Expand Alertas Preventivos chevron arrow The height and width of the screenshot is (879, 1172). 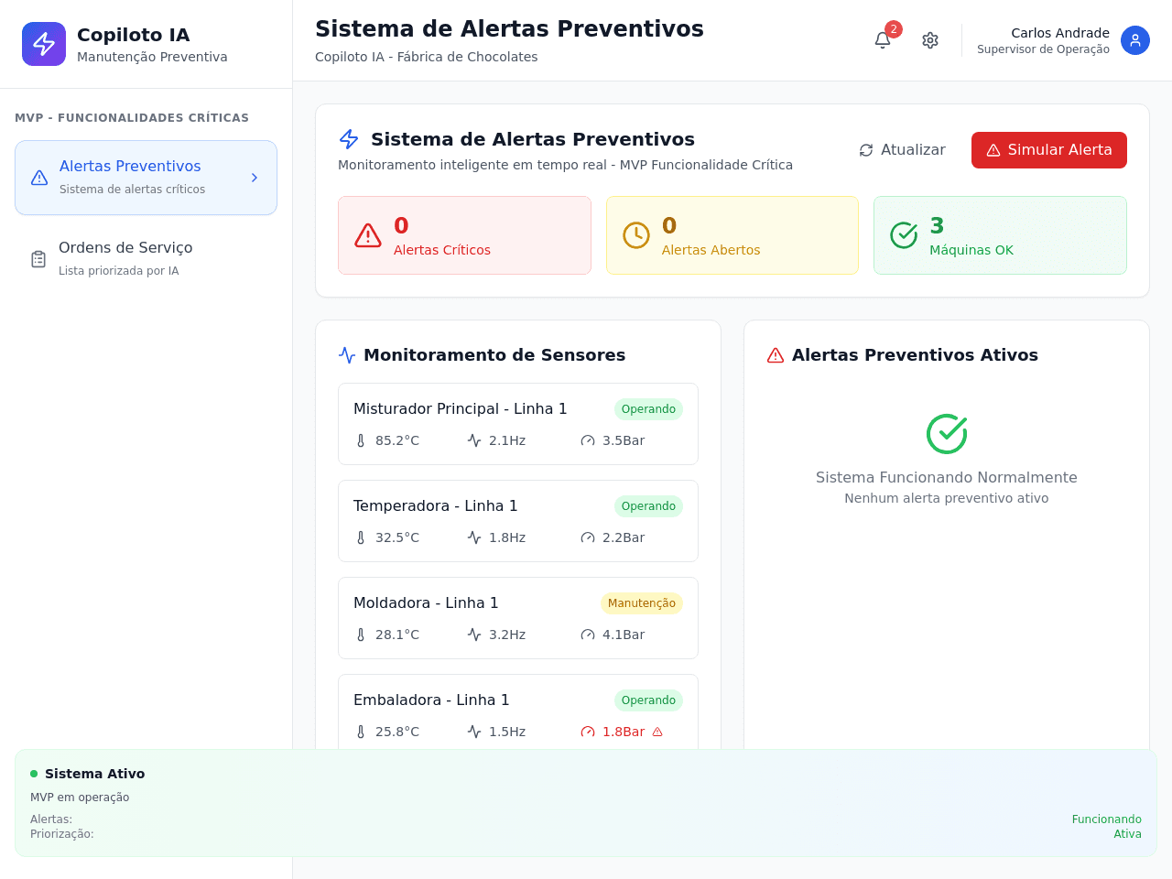[x=255, y=178]
